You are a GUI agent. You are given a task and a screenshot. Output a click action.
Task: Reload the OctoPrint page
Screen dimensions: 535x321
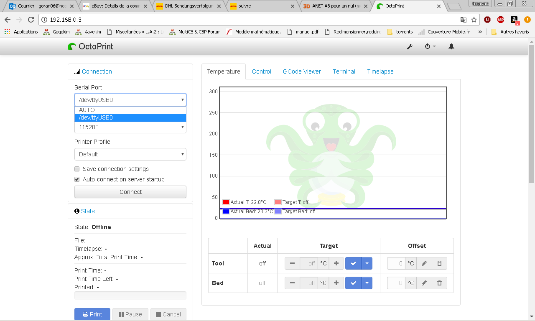click(31, 20)
